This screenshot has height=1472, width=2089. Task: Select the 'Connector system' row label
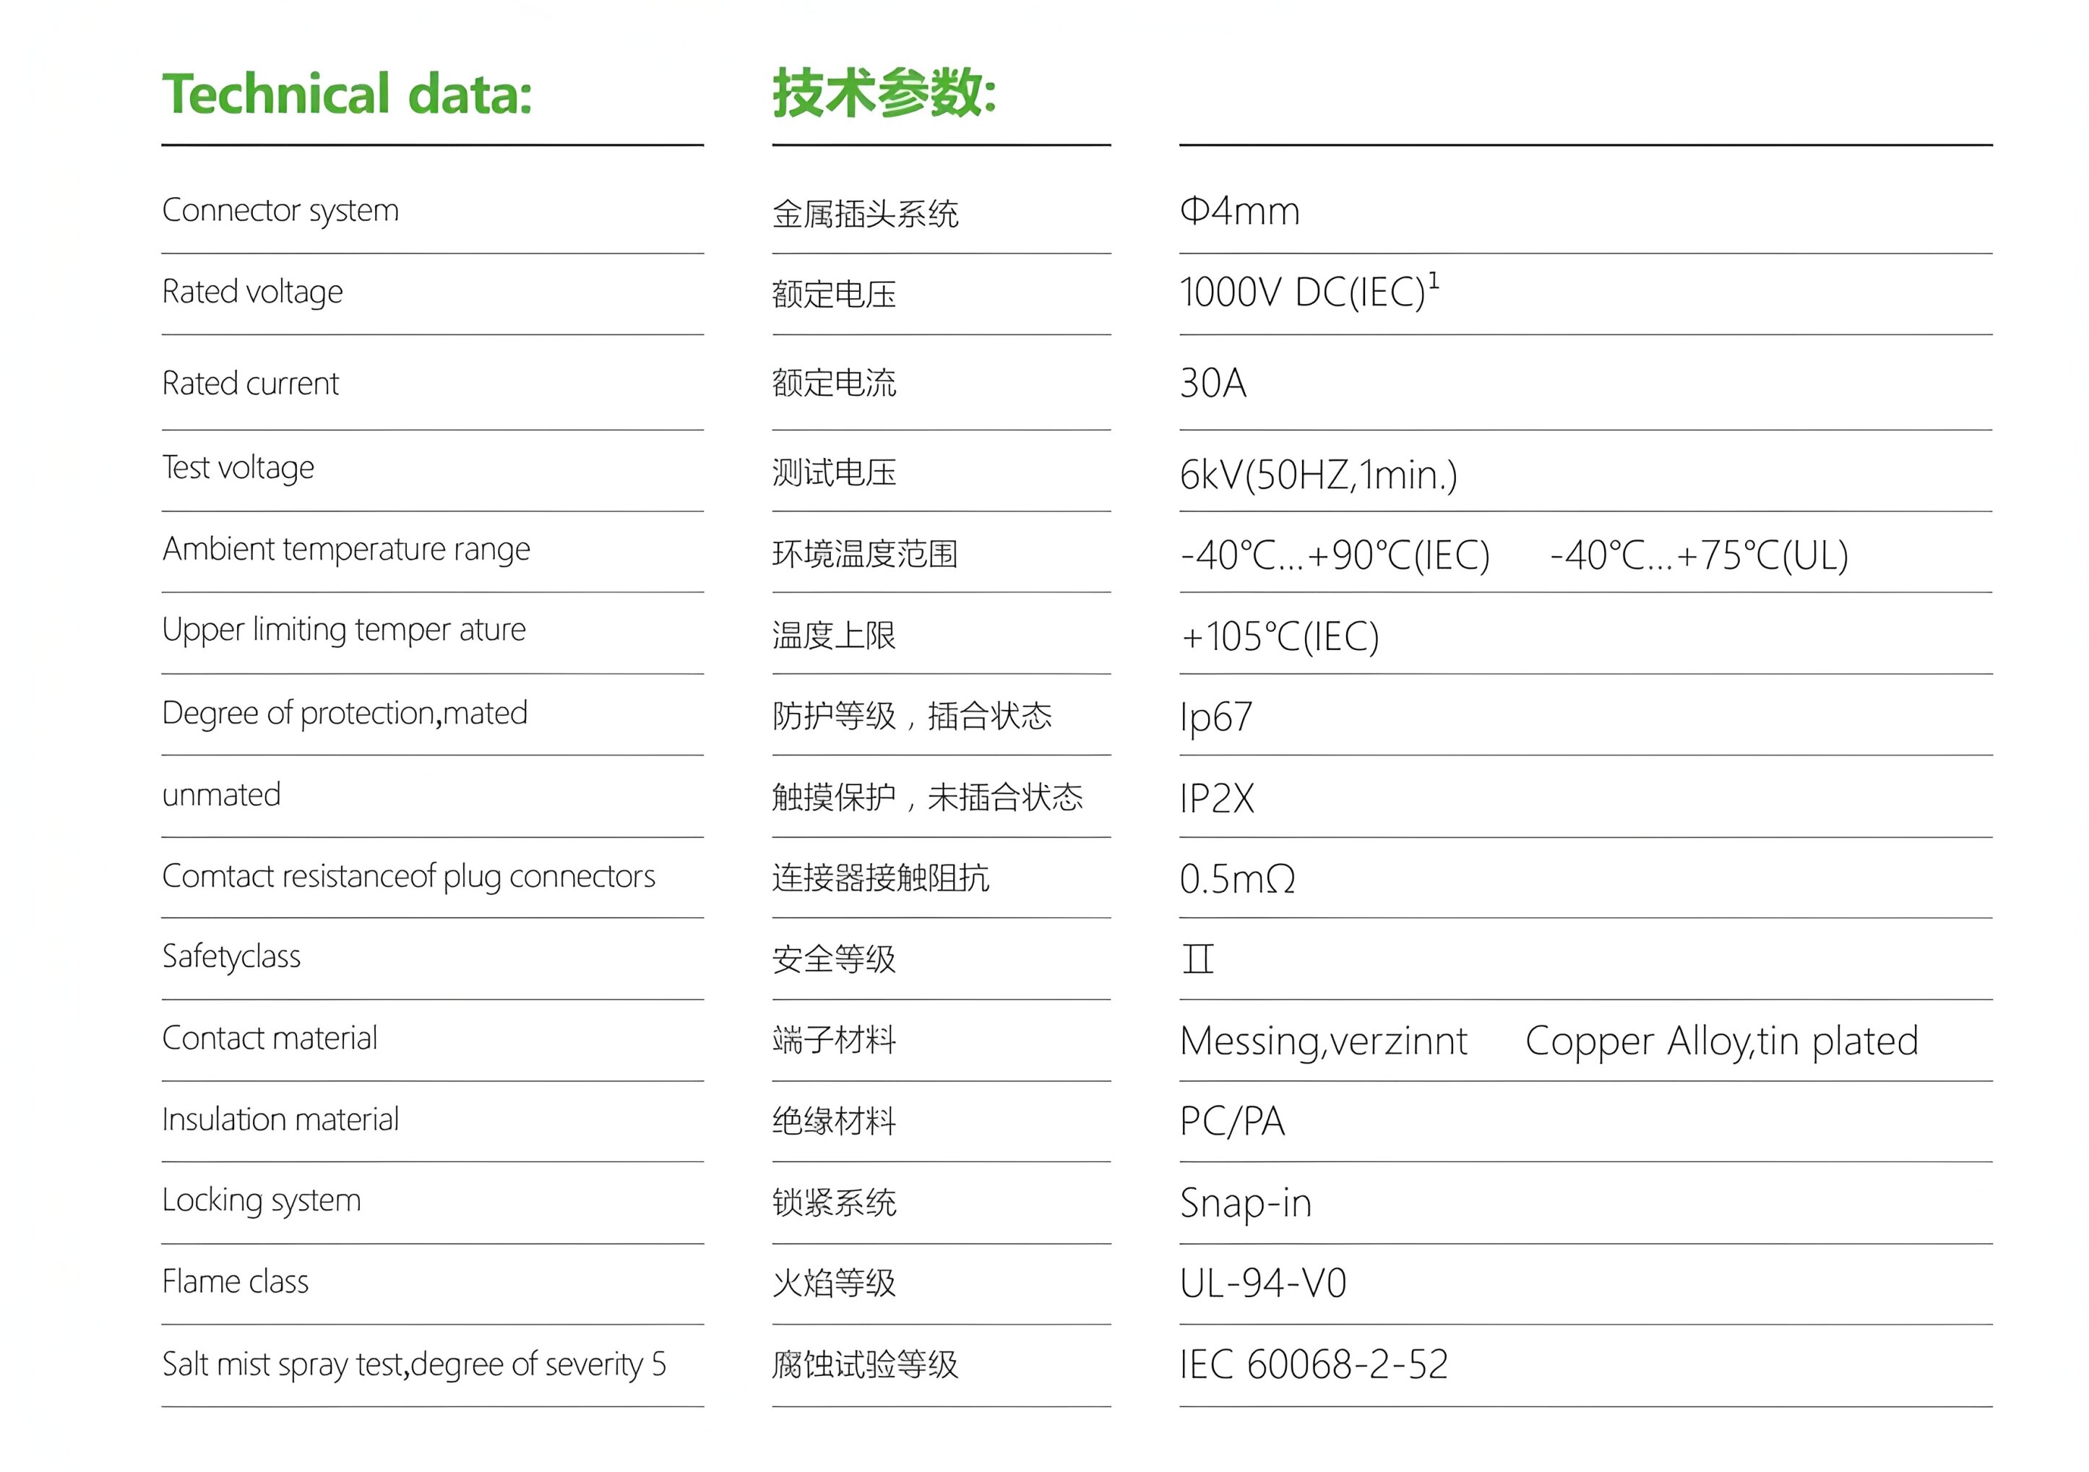click(x=280, y=211)
